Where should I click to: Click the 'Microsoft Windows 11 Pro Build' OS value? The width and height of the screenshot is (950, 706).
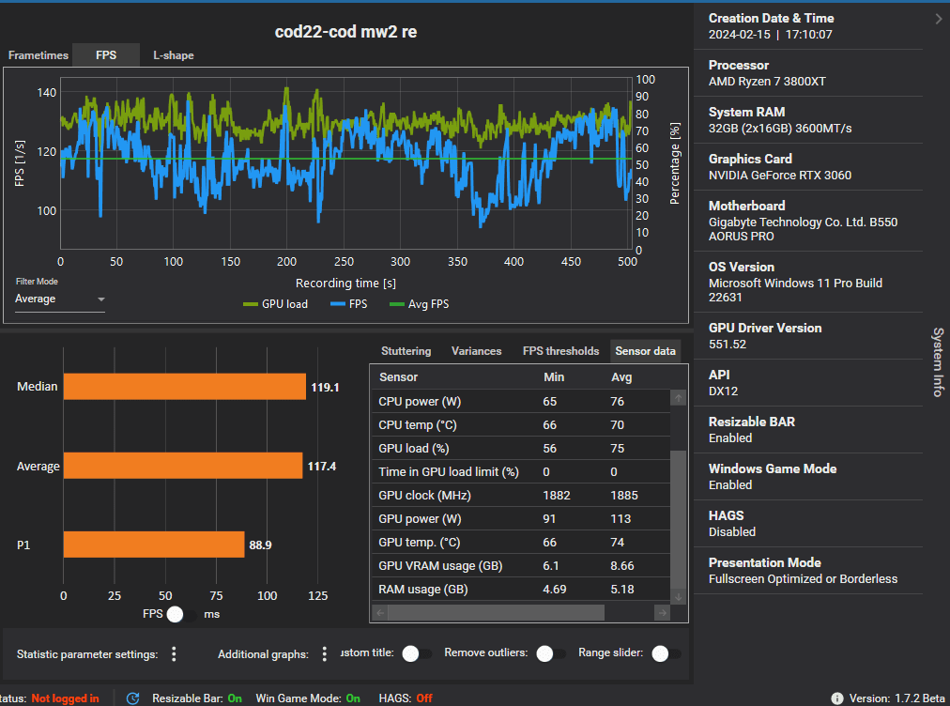click(x=795, y=283)
